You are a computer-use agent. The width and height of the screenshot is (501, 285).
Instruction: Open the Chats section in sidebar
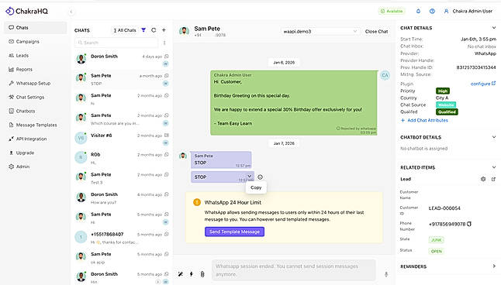(35, 28)
